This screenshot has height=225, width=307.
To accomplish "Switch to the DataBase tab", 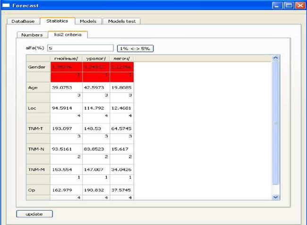I will click(23, 21).
